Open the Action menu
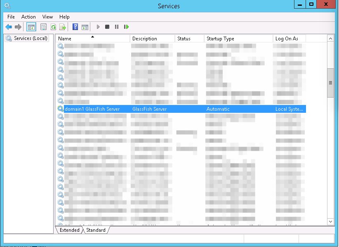339x247 pixels. 28,17
